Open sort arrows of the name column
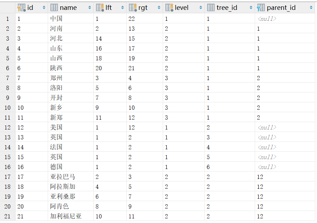 click(90, 8)
